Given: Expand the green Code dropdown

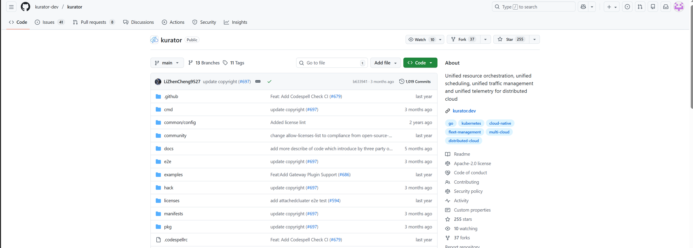Looking at the screenshot, I should 420,63.
